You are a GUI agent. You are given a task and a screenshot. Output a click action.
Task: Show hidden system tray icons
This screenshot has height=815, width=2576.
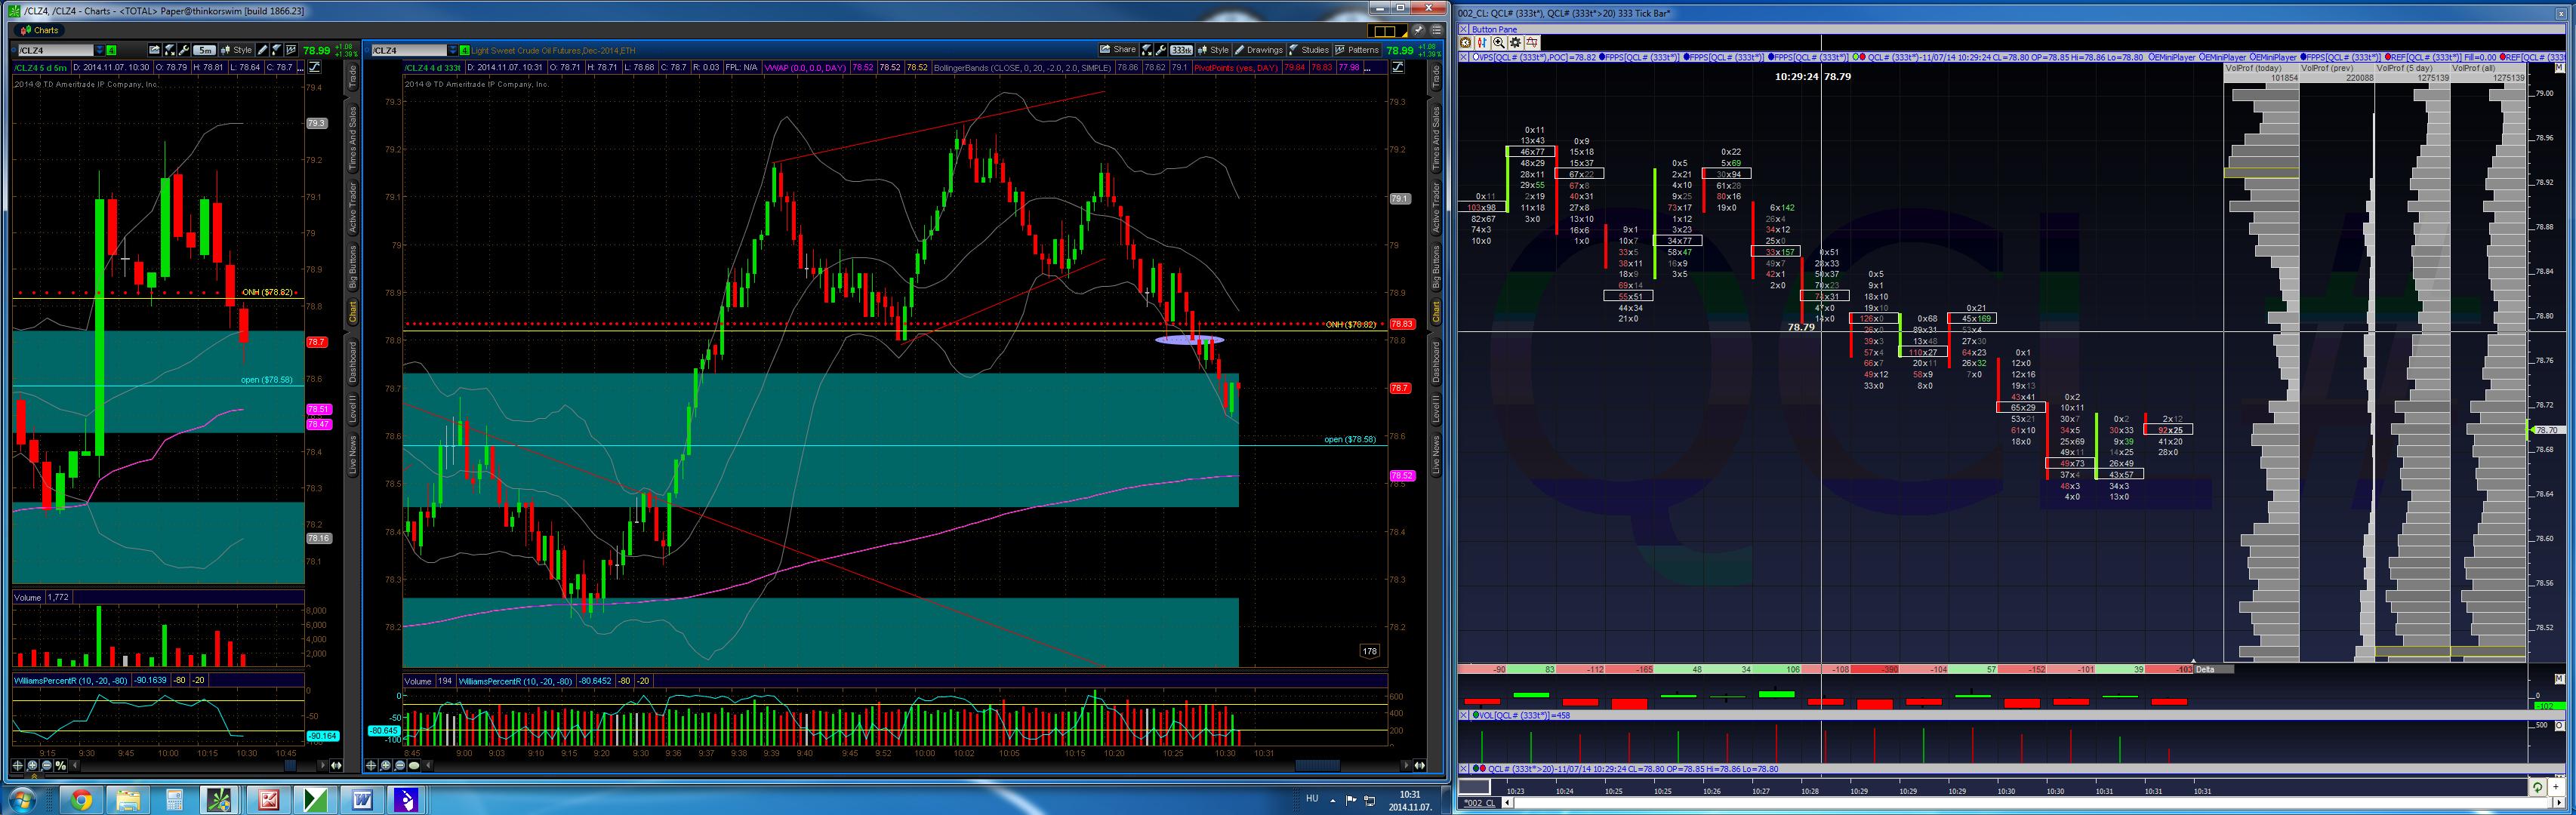(1334, 799)
